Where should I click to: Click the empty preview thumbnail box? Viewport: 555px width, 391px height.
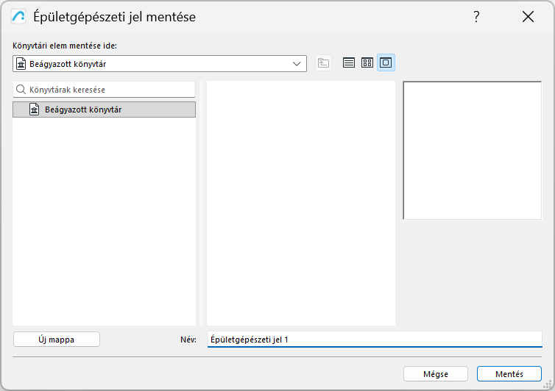(x=472, y=150)
